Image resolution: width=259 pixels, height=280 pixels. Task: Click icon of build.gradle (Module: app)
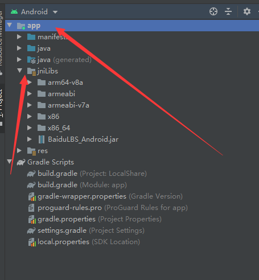point(31,185)
